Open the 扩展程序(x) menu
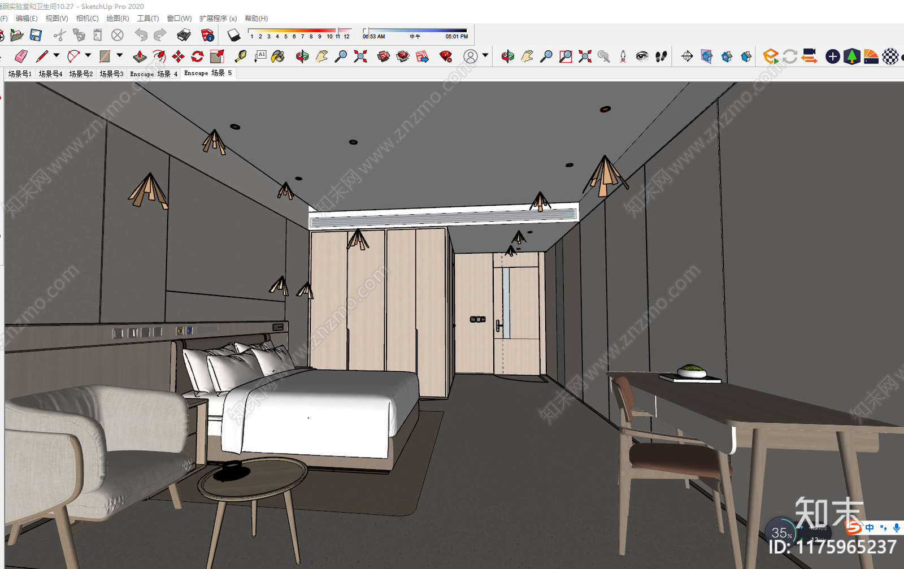The height and width of the screenshot is (569, 904). point(218,18)
